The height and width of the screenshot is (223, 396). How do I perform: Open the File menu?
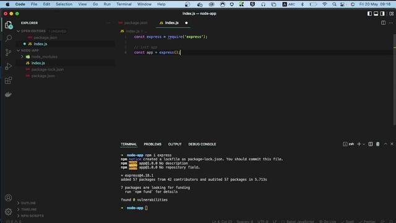[x=34, y=4]
